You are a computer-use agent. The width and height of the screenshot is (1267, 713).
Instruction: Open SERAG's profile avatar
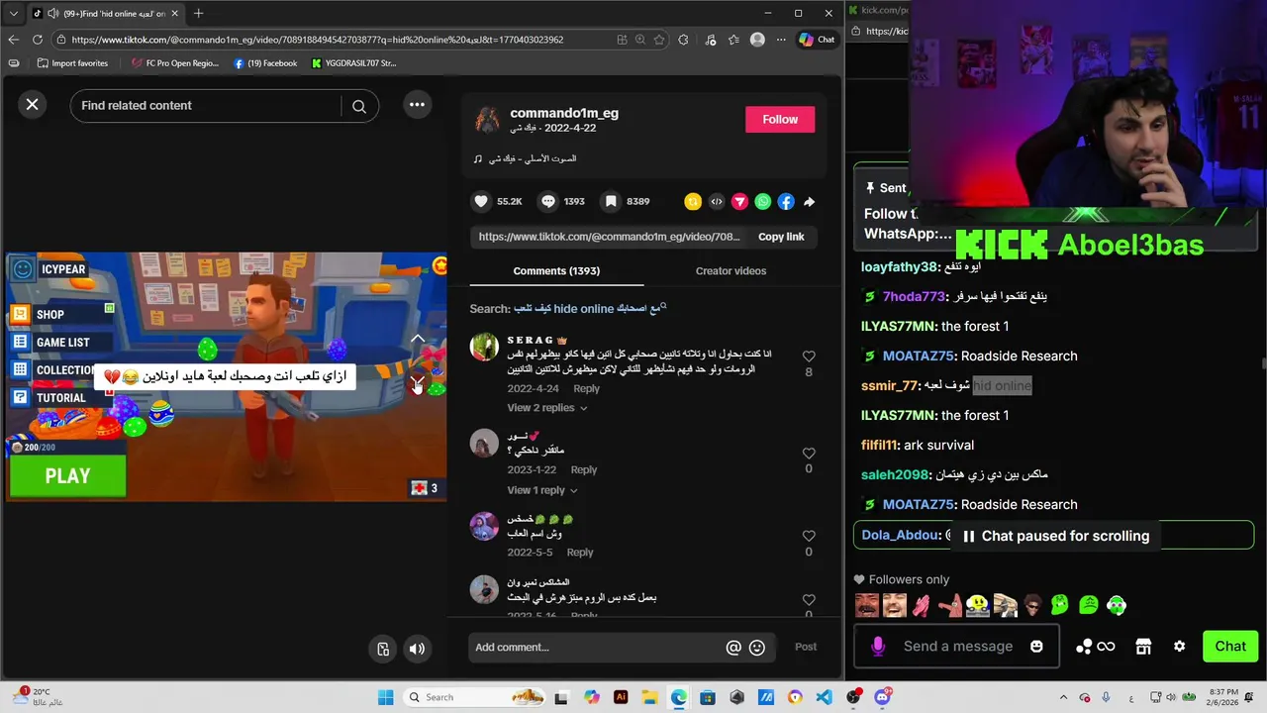point(484,347)
